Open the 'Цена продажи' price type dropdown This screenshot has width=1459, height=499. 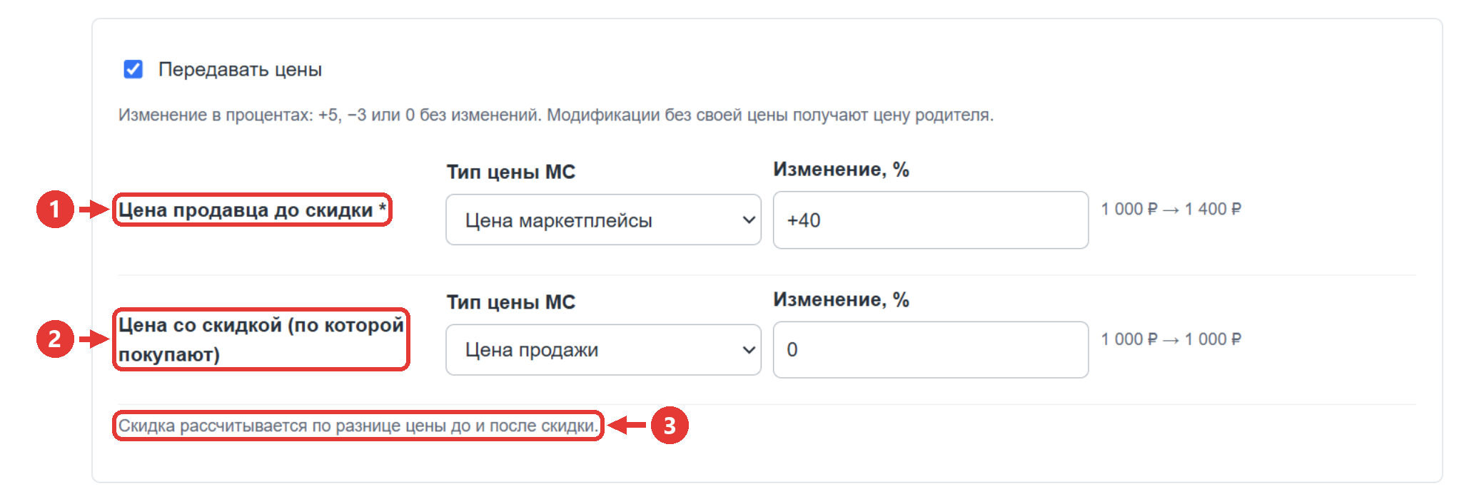[603, 350]
